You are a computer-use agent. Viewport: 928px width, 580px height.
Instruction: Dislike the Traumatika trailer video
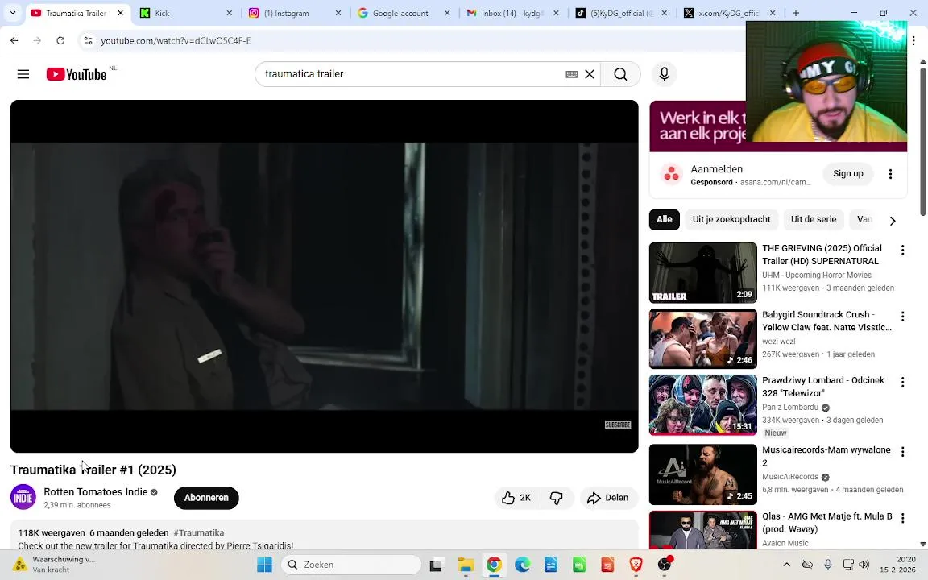click(557, 498)
